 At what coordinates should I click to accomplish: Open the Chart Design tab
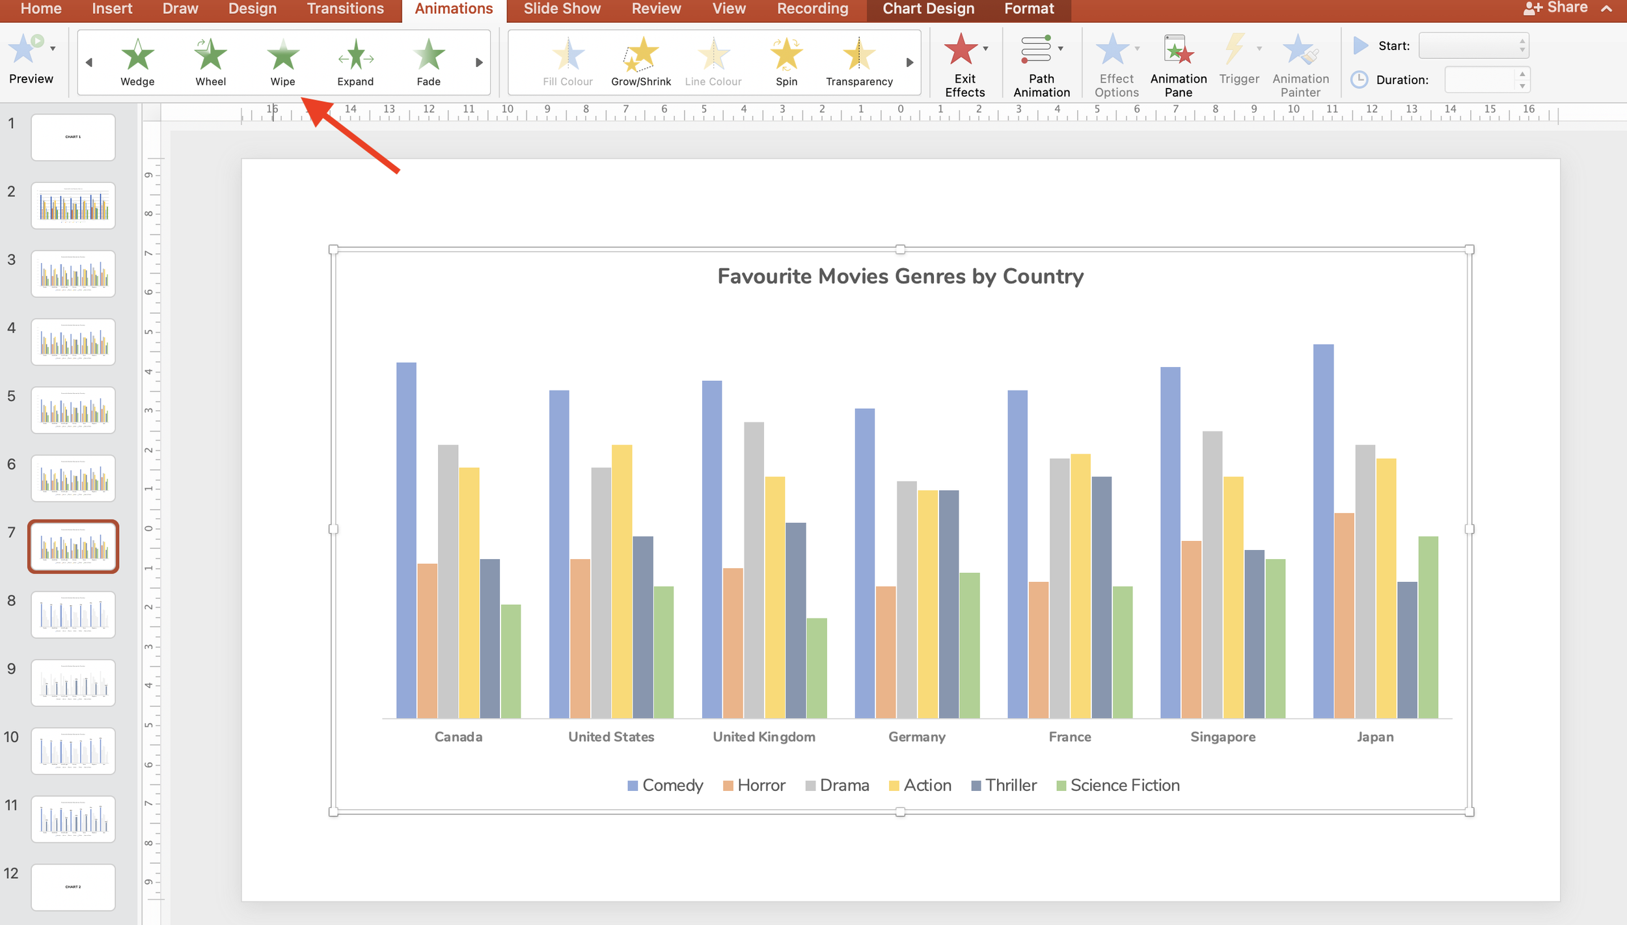point(928,9)
